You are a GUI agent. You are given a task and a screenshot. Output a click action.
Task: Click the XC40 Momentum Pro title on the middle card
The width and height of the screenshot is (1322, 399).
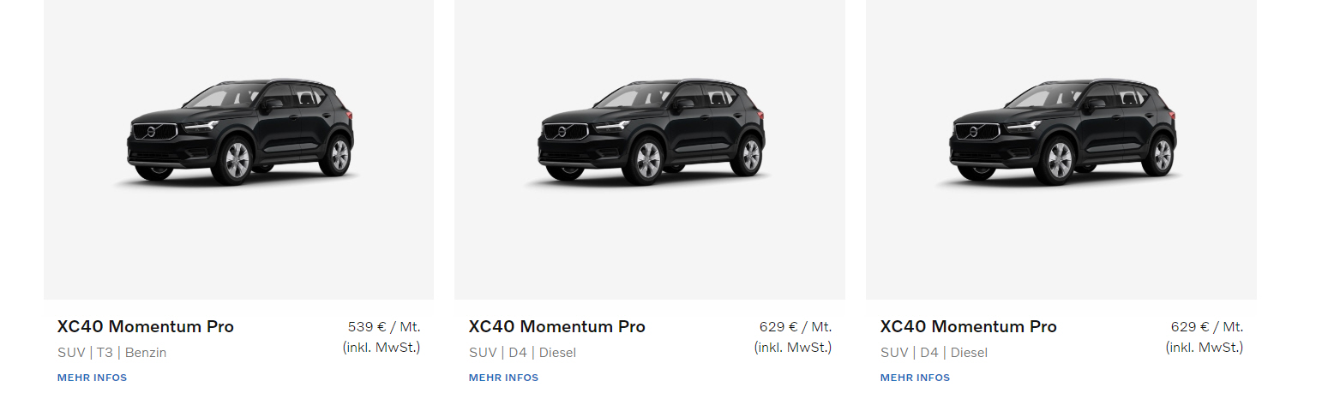coord(557,326)
